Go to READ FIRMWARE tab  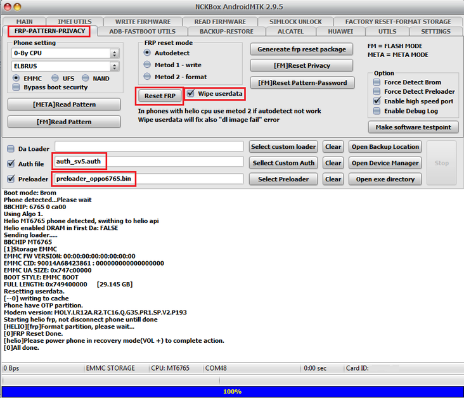pos(220,22)
